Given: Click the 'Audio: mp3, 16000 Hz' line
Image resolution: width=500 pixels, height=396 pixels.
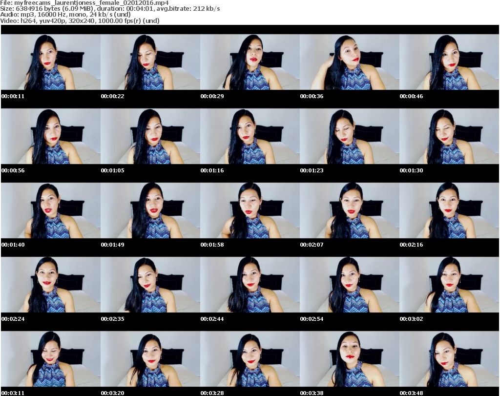Looking at the screenshot, I should 65,14.
